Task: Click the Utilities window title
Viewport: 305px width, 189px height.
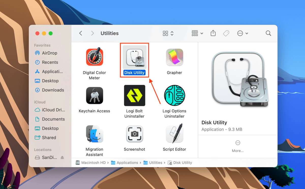Action: [110, 33]
